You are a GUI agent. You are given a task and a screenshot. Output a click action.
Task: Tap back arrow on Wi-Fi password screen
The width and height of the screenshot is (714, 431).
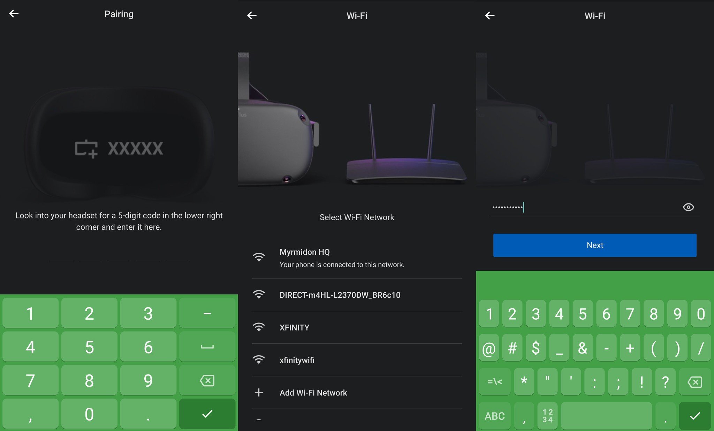[490, 15]
